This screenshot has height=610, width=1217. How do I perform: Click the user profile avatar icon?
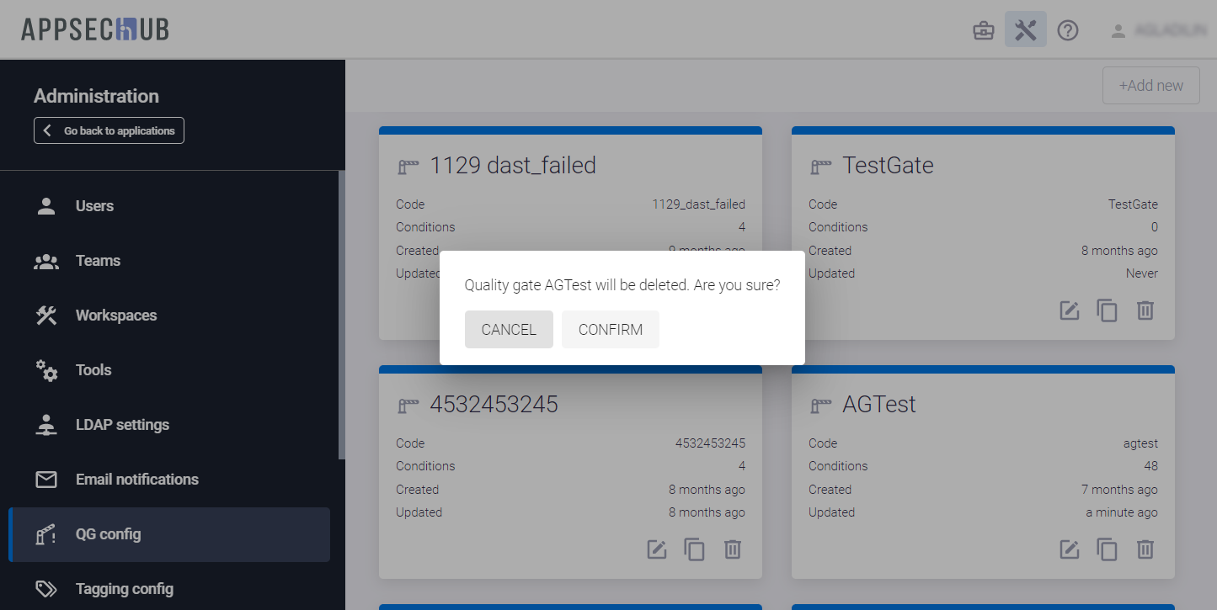1118,31
